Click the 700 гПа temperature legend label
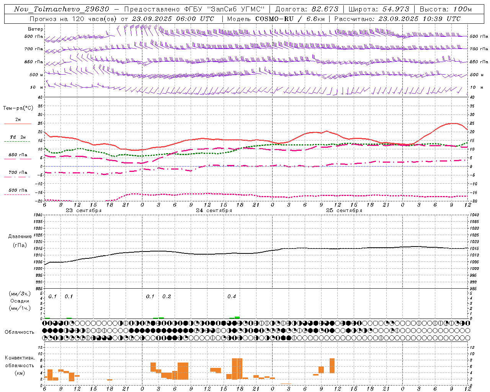 click(x=18, y=173)
